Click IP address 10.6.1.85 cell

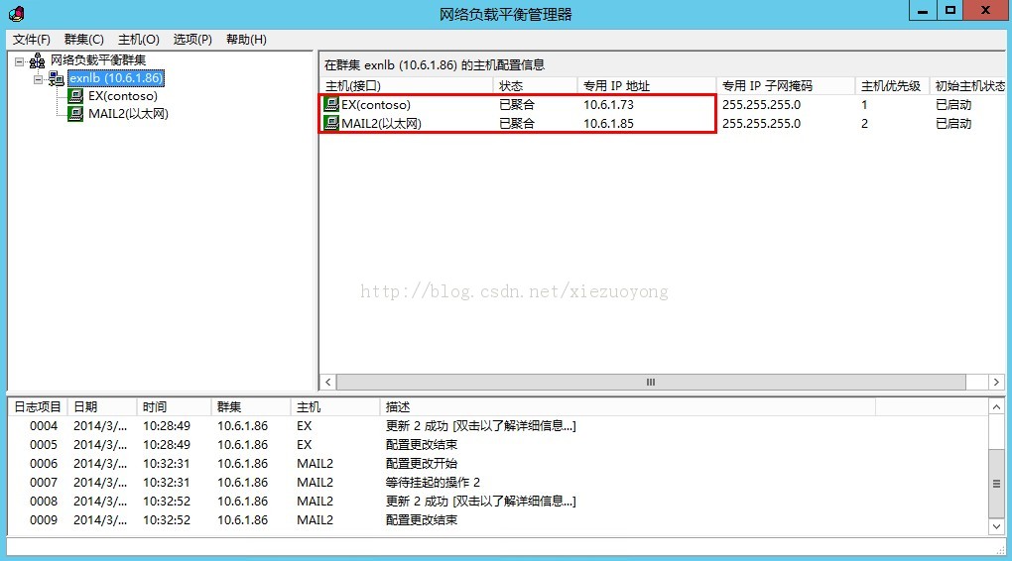click(608, 123)
